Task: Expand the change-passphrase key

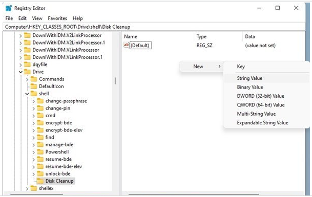Action: (34, 101)
